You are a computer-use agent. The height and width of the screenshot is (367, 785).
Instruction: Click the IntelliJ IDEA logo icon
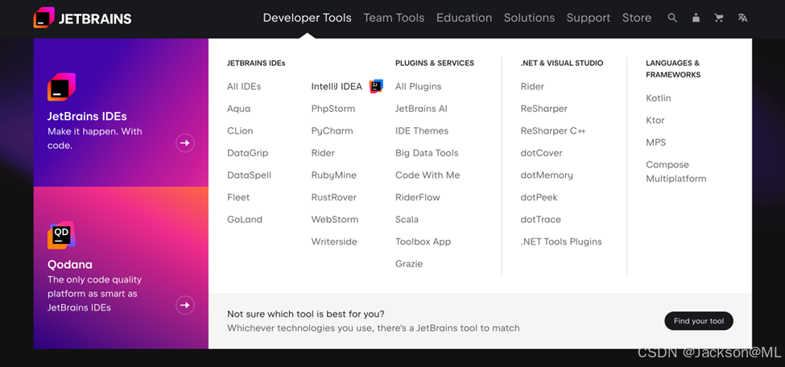click(376, 86)
